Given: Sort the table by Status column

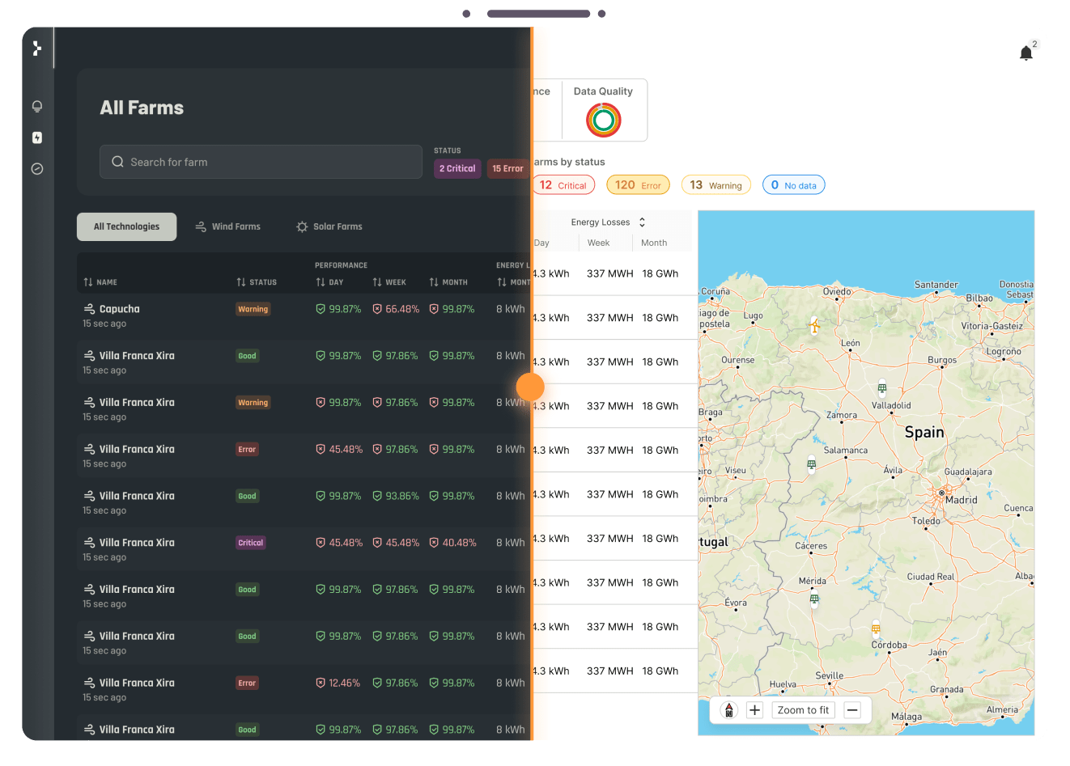Looking at the screenshot, I should (x=257, y=282).
